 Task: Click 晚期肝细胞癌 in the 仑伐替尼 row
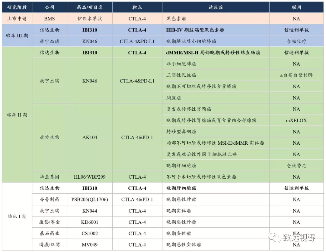click(x=216, y=165)
